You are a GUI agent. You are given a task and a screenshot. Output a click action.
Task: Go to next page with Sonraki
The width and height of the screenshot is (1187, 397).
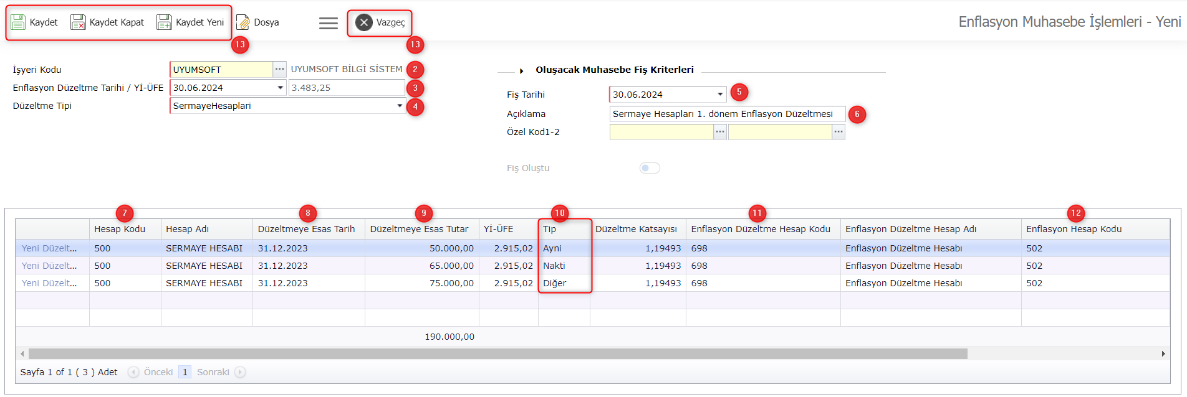pos(221,372)
